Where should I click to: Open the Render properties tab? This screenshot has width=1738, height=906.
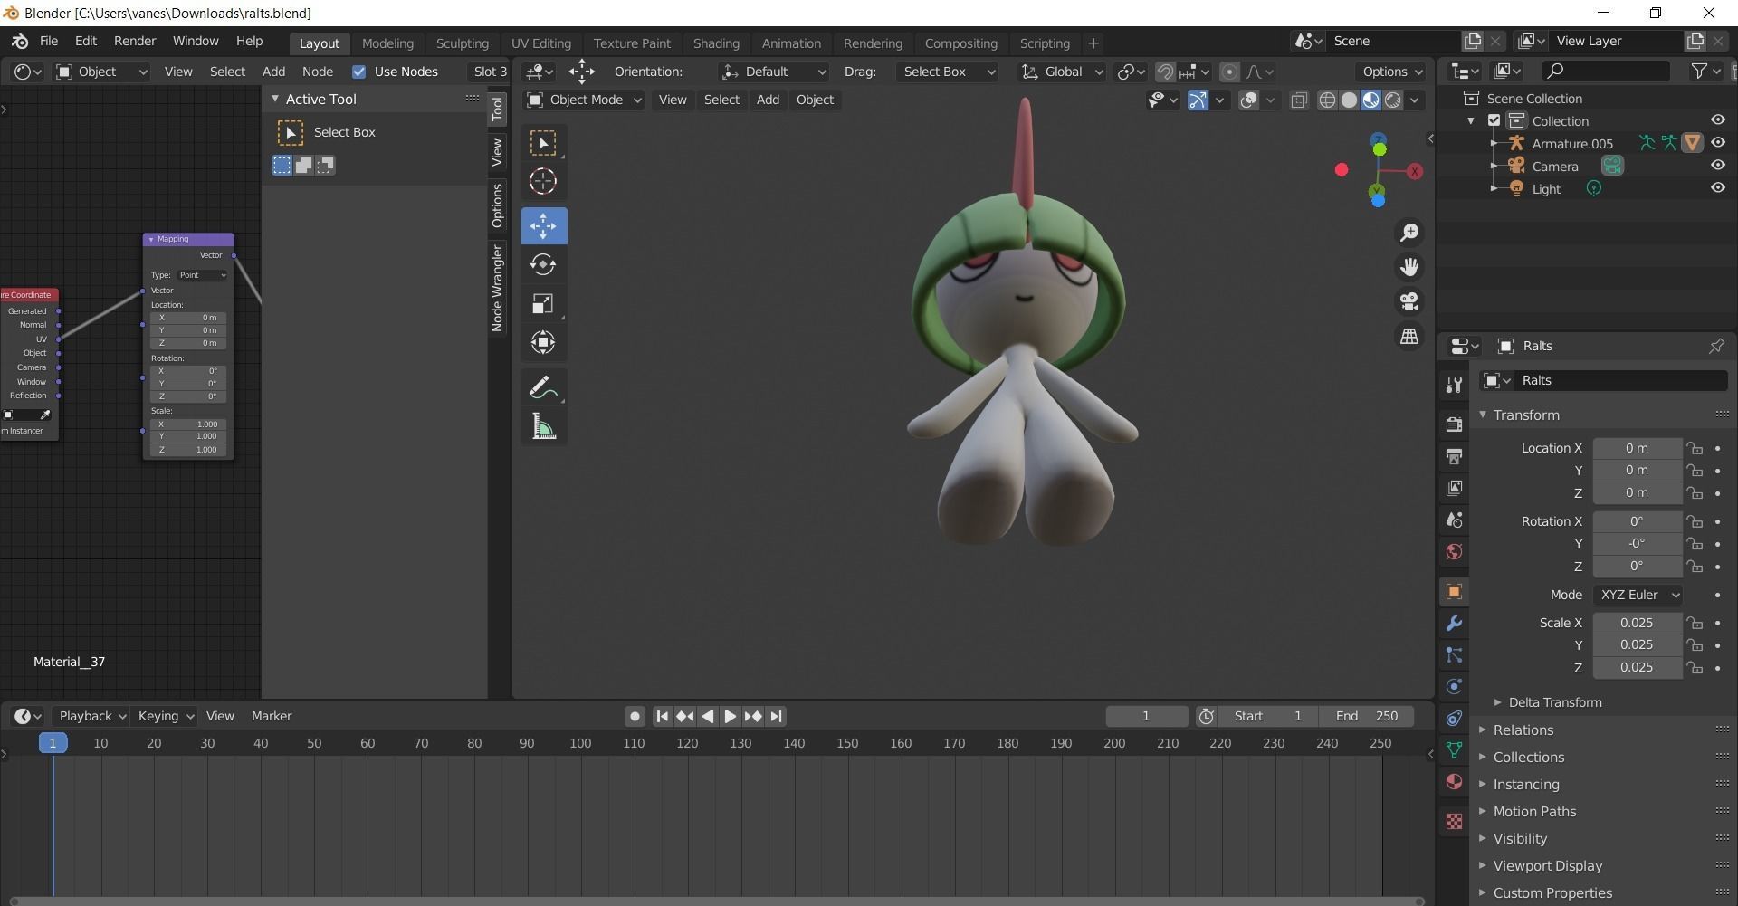[1454, 424]
